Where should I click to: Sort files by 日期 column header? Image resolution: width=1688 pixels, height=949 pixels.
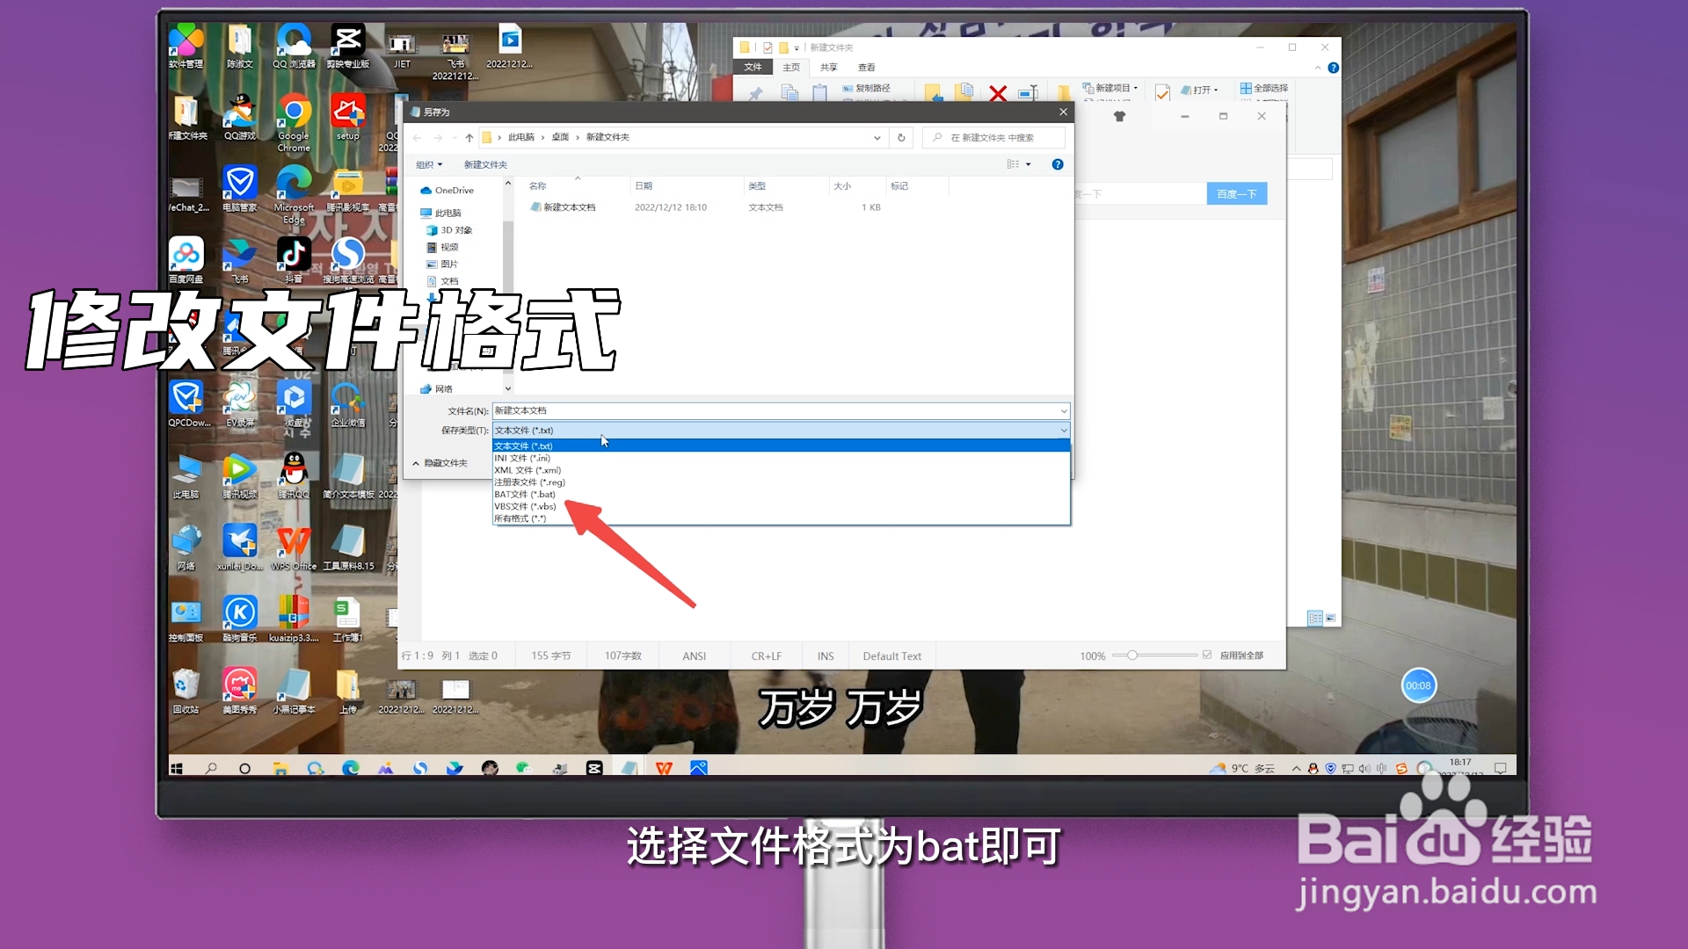[x=644, y=186]
